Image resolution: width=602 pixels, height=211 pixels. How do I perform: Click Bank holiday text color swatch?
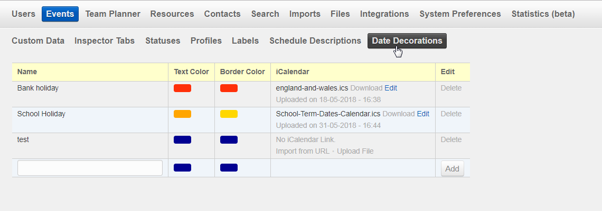[x=182, y=88]
